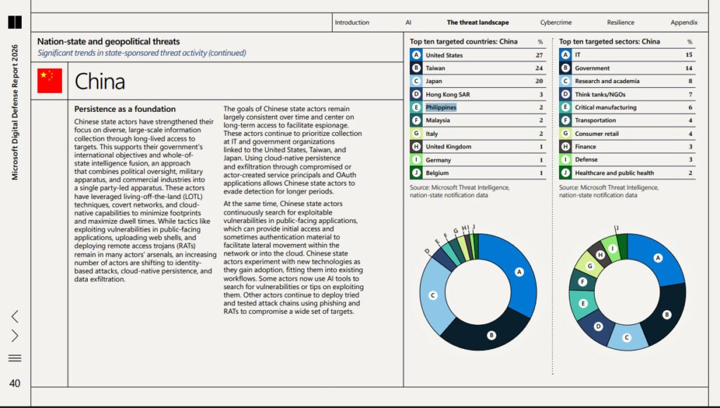Click letter C badge beside Japan
The image size is (720, 408).
(x=416, y=81)
